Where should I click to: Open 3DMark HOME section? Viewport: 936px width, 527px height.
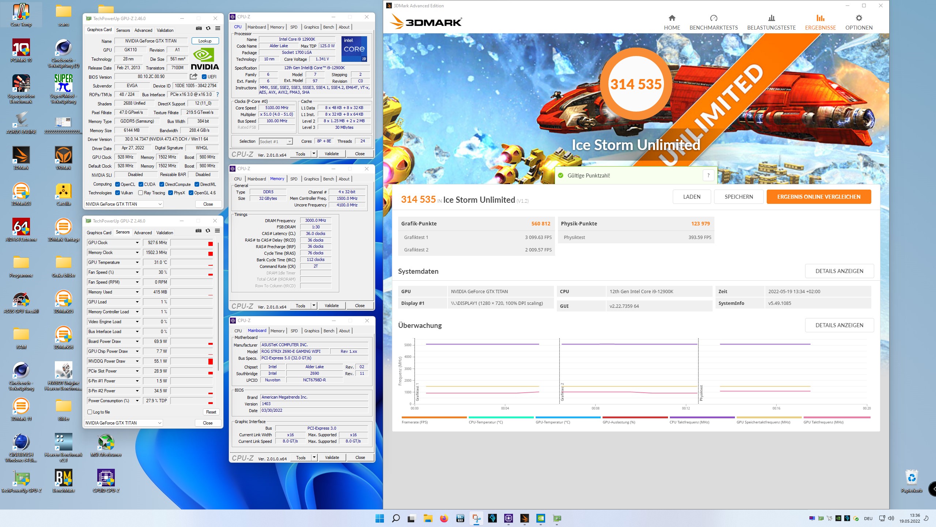point(672,22)
